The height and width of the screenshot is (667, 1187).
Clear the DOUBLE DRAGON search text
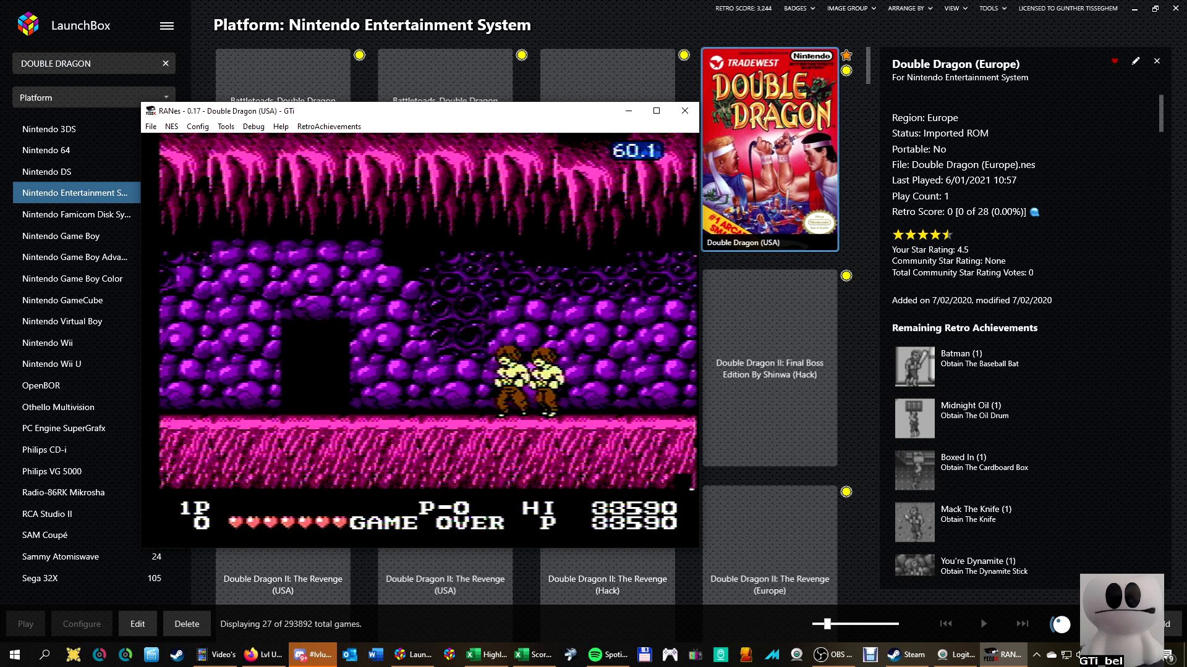click(166, 64)
